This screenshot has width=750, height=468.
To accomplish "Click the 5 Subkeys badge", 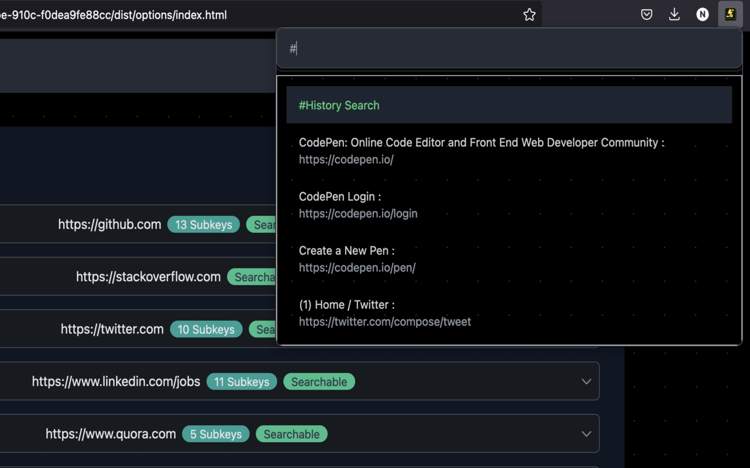I will [216, 434].
